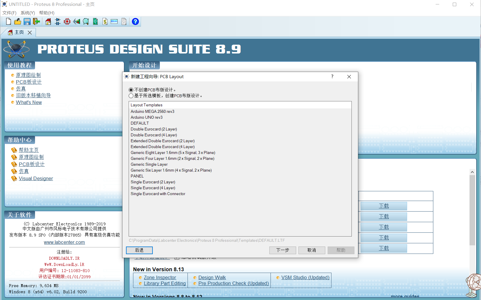
Task: Open Design Explorer green sheet icon
Action: pyautogui.click(x=95, y=21)
